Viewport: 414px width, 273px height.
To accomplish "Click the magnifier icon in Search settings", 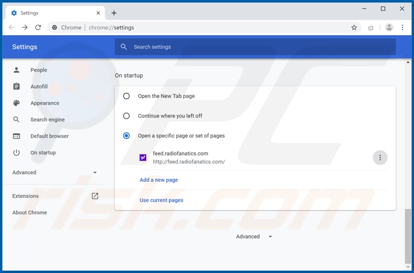I will click(x=124, y=47).
